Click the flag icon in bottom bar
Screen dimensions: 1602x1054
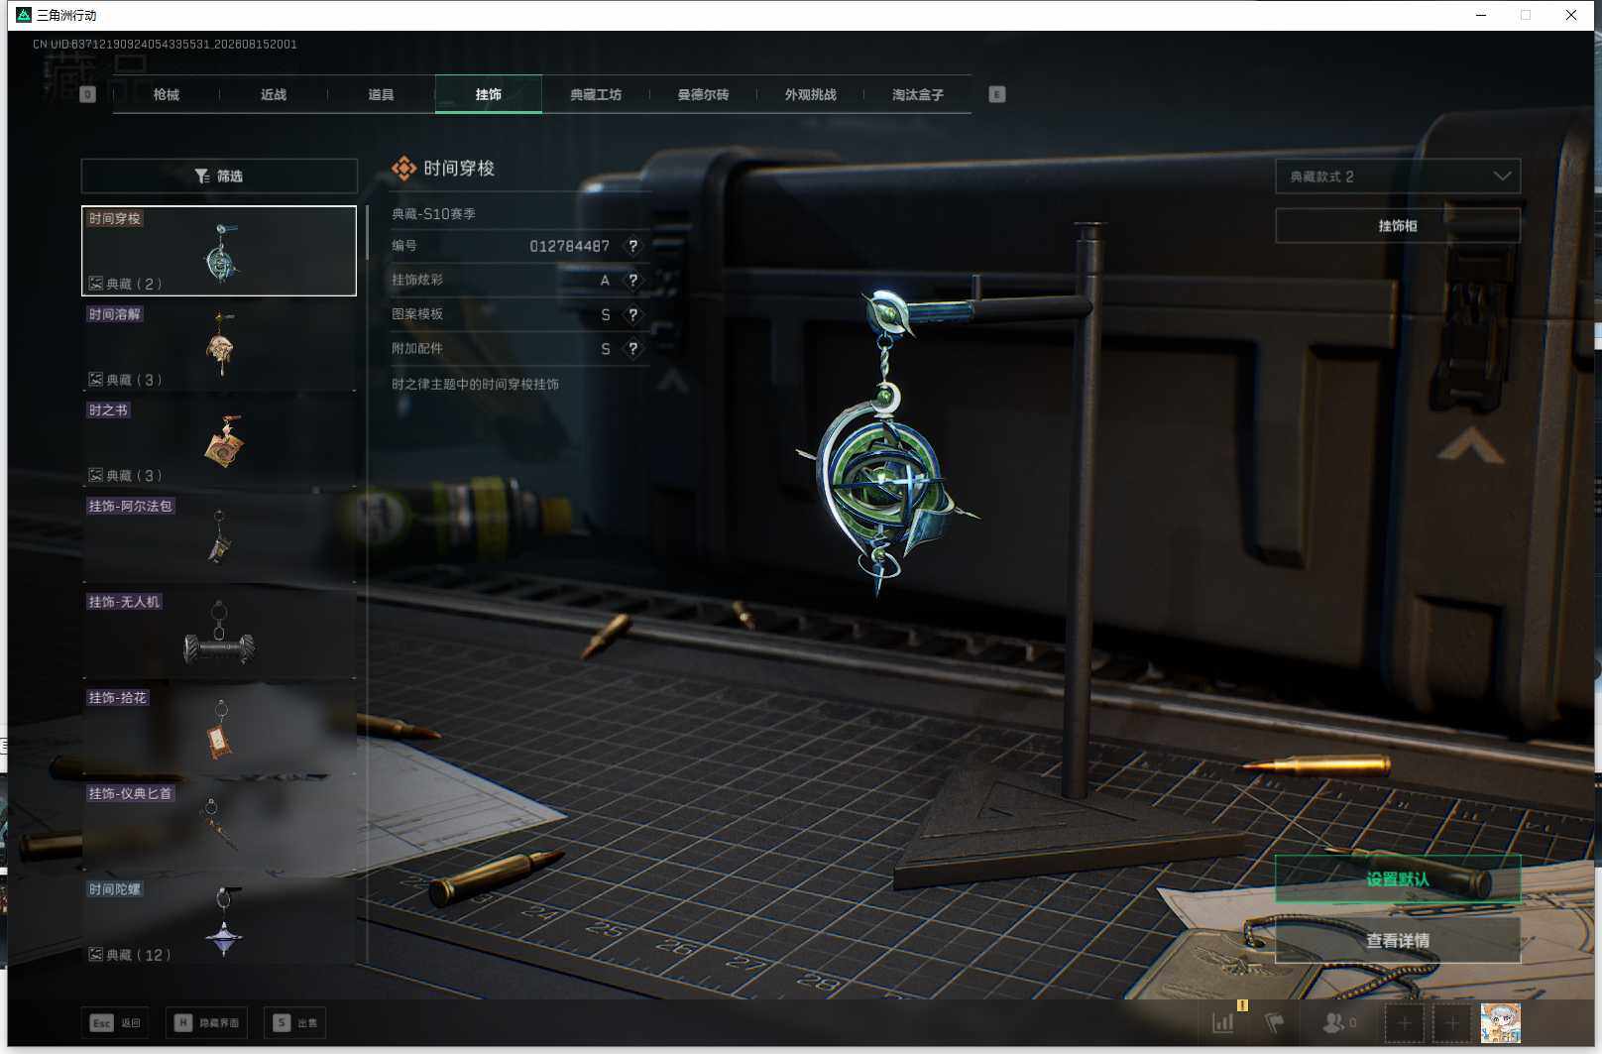tap(1275, 1022)
